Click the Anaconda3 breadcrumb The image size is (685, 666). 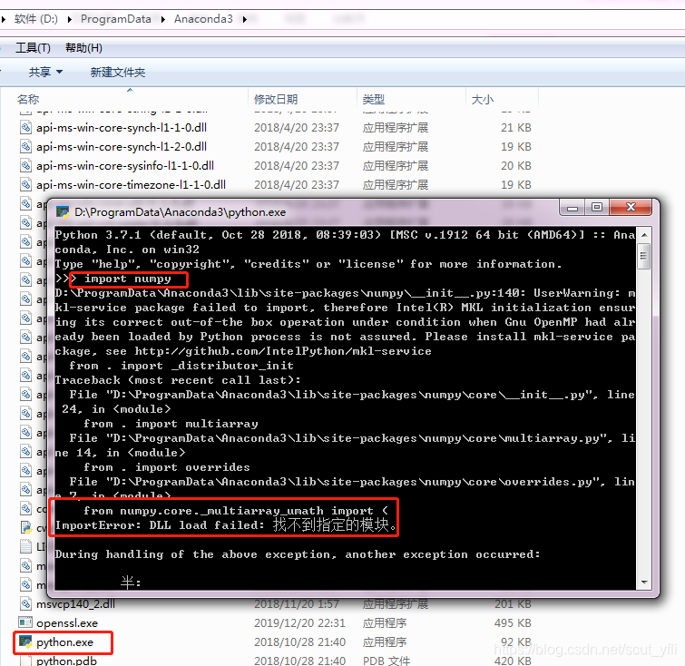coord(203,19)
